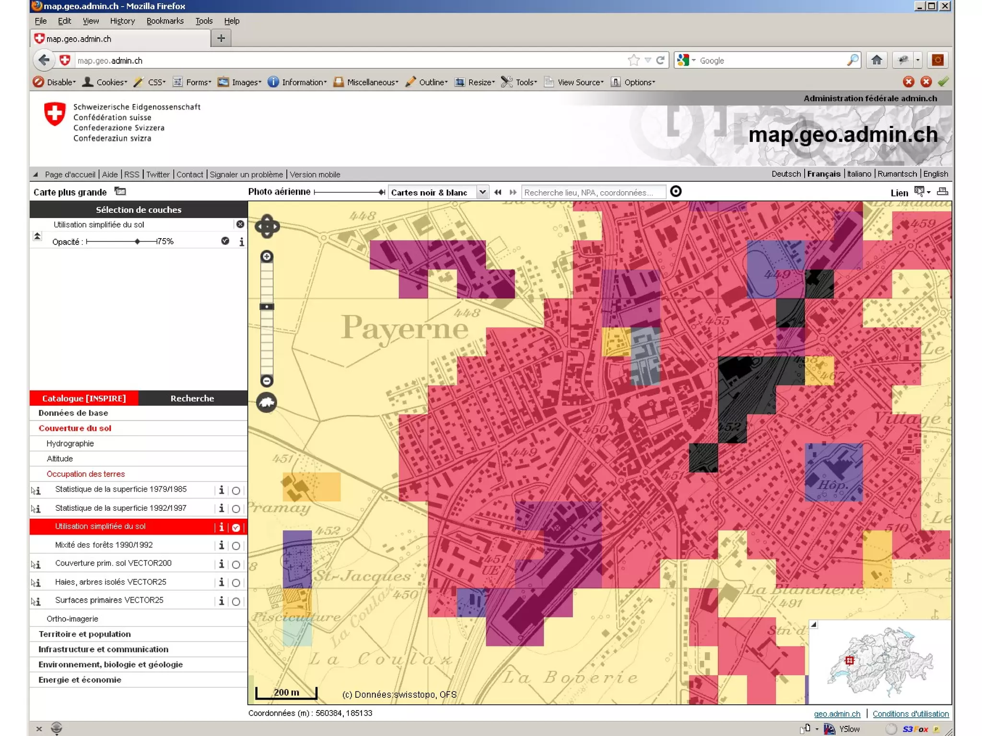The height and width of the screenshot is (736, 982).
Task: Remove the Utilisation simplifiée du sol layer
Action: click(240, 224)
